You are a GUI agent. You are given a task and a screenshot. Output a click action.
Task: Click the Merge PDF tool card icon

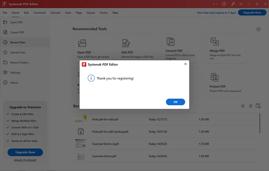[x=214, y=42]
